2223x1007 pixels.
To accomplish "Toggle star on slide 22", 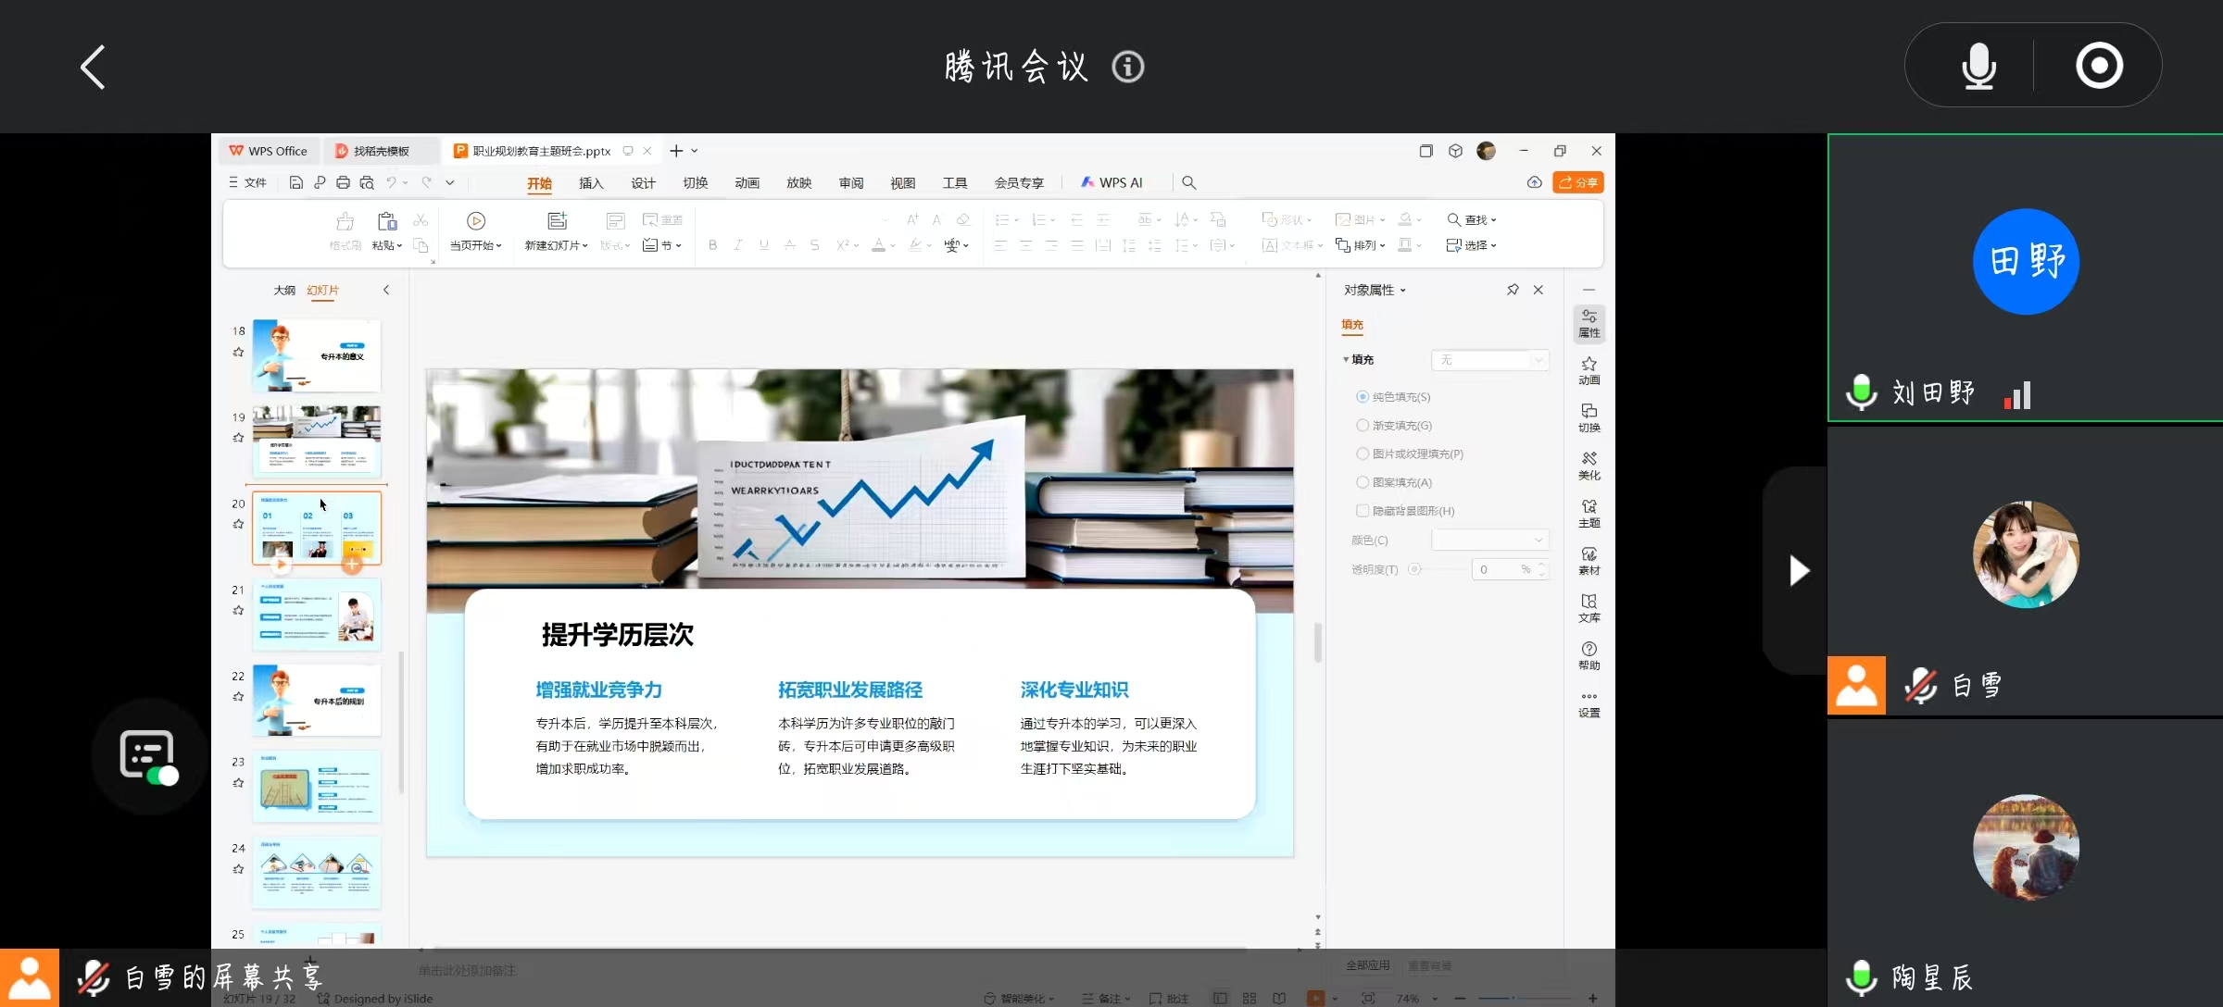I will [238, 697].
